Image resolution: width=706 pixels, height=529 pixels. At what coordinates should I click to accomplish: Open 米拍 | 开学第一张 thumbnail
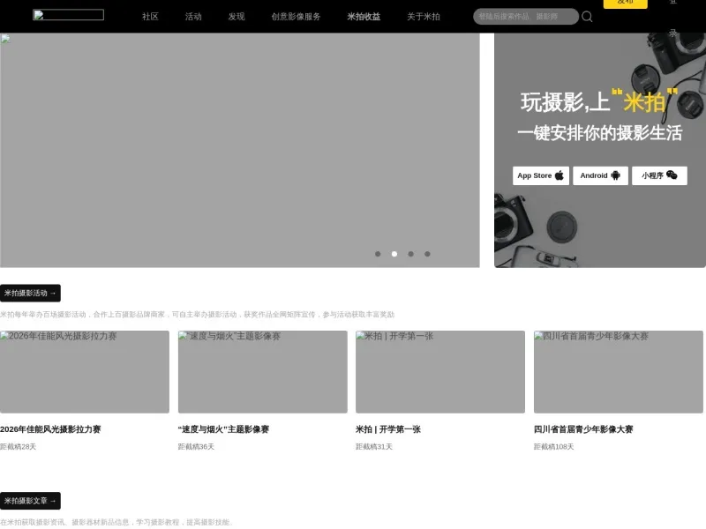coord(440,372)
